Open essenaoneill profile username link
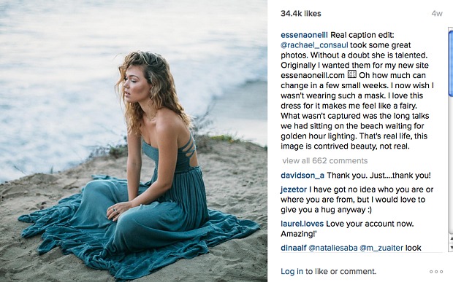Image resolution: width=453 pixels, height=282 pixels. (304, 35)
